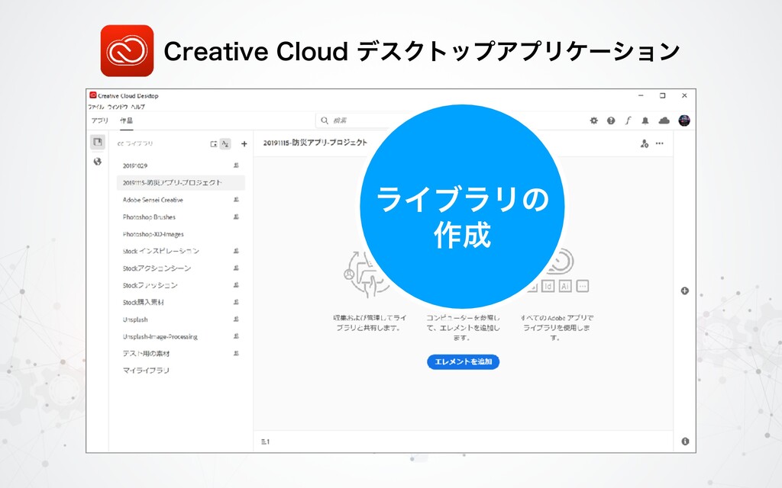Open preferences with the gear icon

coord(593,120)
